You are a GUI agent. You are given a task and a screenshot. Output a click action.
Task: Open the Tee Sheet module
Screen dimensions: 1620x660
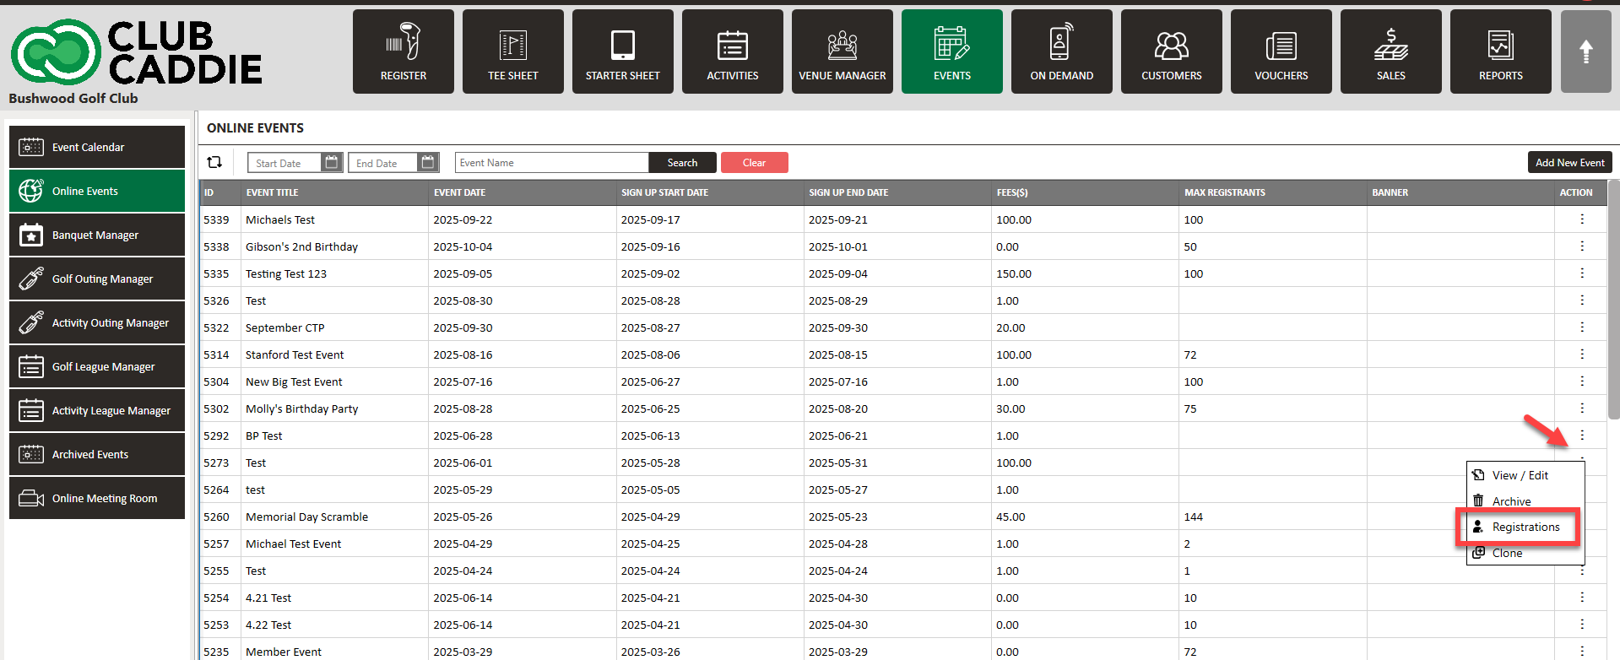(512, 51)
